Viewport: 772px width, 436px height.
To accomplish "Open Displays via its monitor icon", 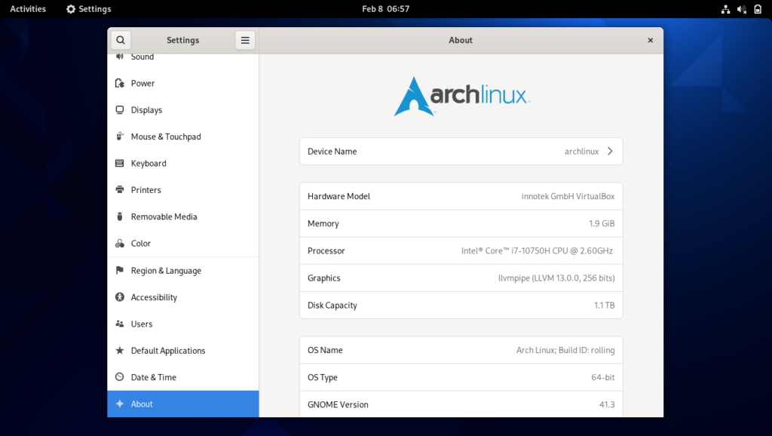I will 120,109.
